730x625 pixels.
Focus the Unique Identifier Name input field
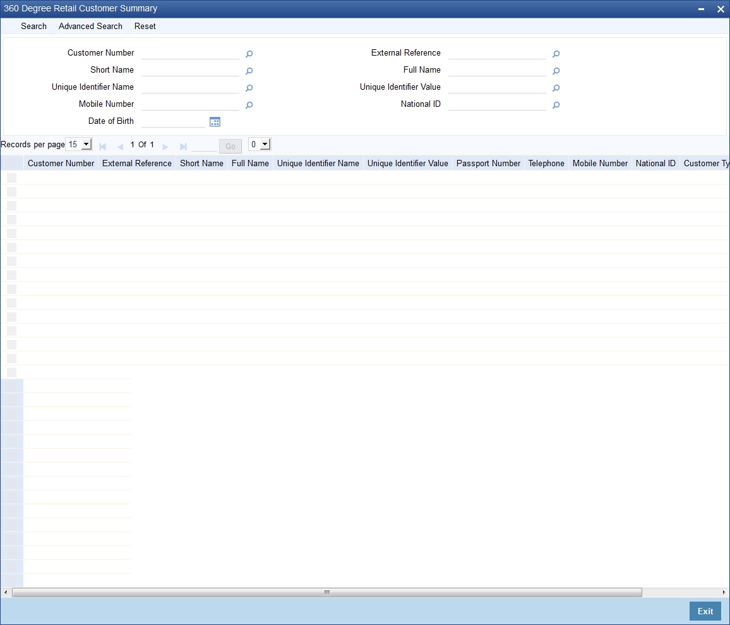[x=190, y=87]
